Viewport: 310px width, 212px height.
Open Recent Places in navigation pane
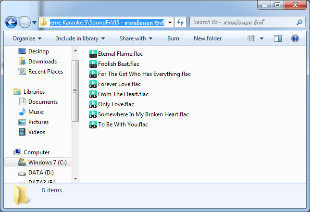point(46,72)
